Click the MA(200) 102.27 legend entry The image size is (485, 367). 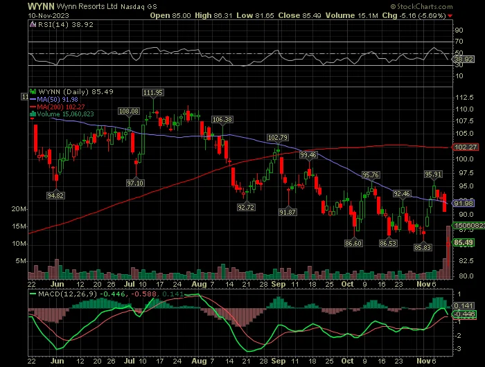click(61, 107)
